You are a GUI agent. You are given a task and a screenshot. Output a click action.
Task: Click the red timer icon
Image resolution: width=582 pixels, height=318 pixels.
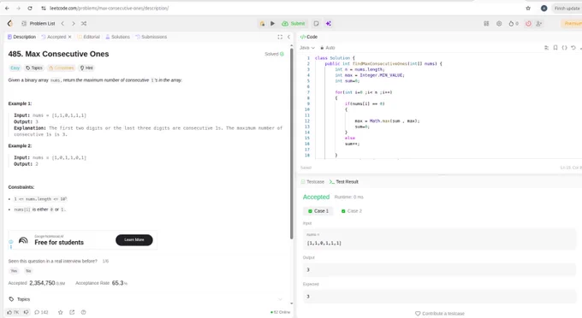528,23
